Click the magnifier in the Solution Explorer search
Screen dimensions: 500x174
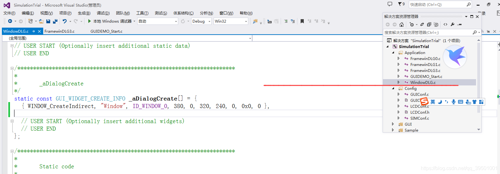pos(475,32)
